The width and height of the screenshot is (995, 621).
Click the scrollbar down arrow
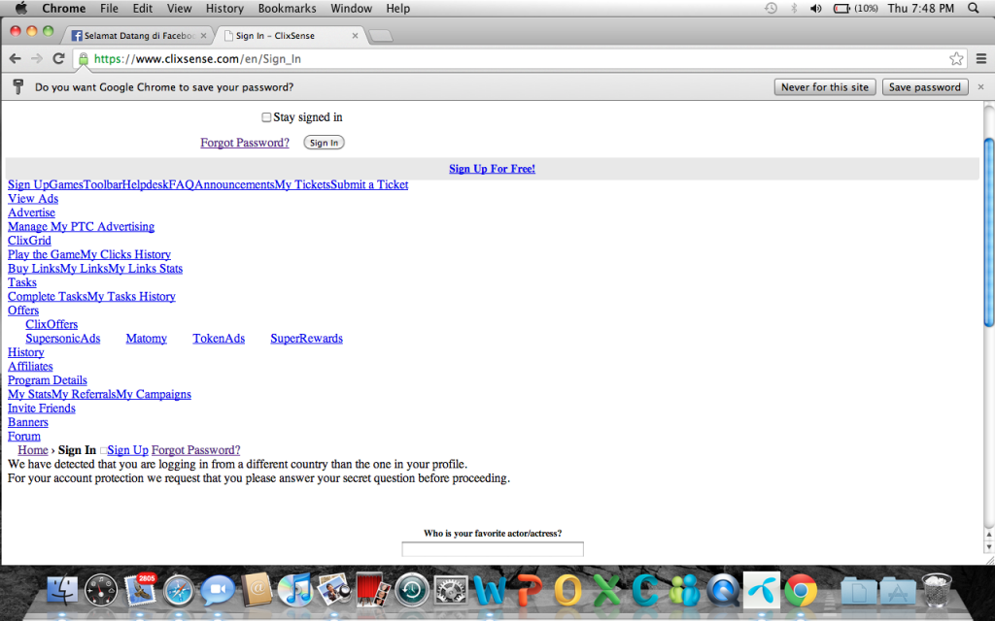(988, 546)
